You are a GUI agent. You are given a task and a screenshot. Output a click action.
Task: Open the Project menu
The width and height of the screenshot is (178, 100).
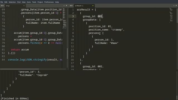[x=40, y=2]
